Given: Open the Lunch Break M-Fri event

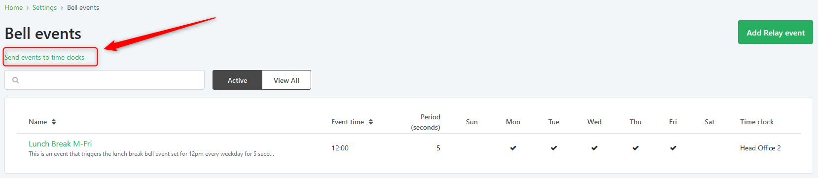Looking at the screenshot, I should pos(60,143).
